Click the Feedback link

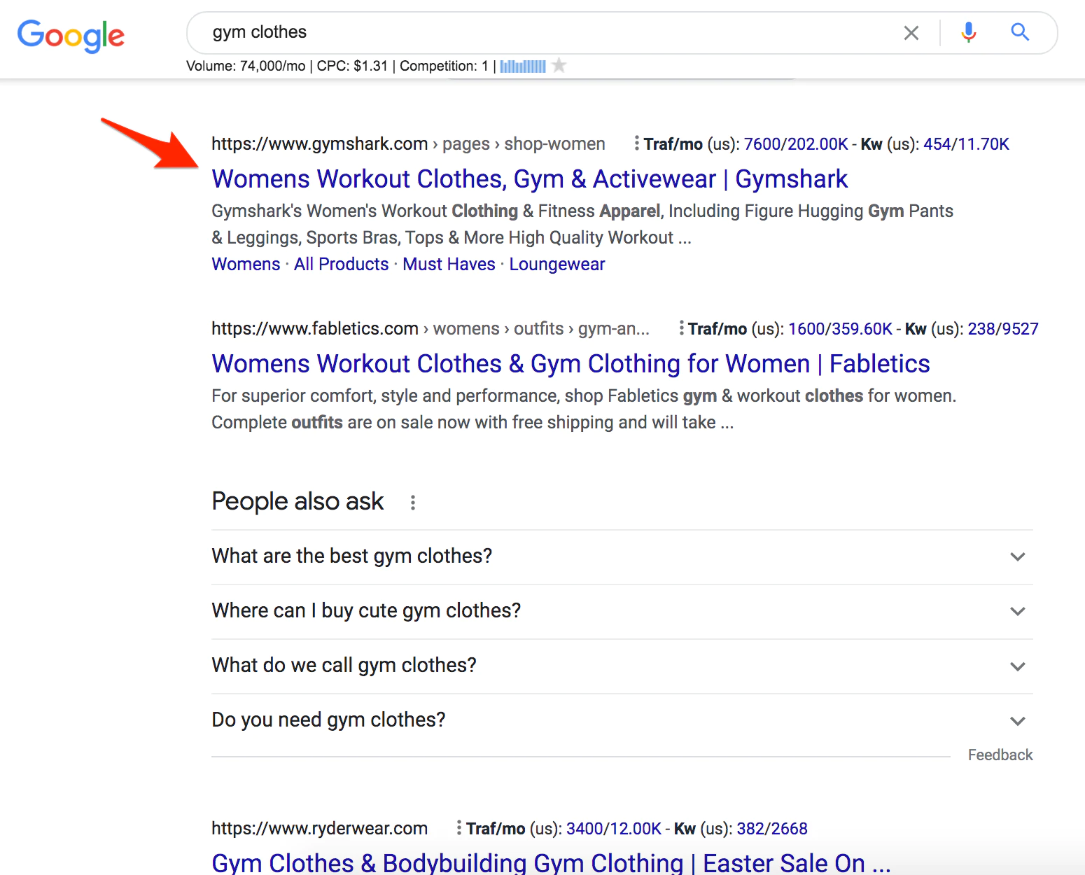1000,755
